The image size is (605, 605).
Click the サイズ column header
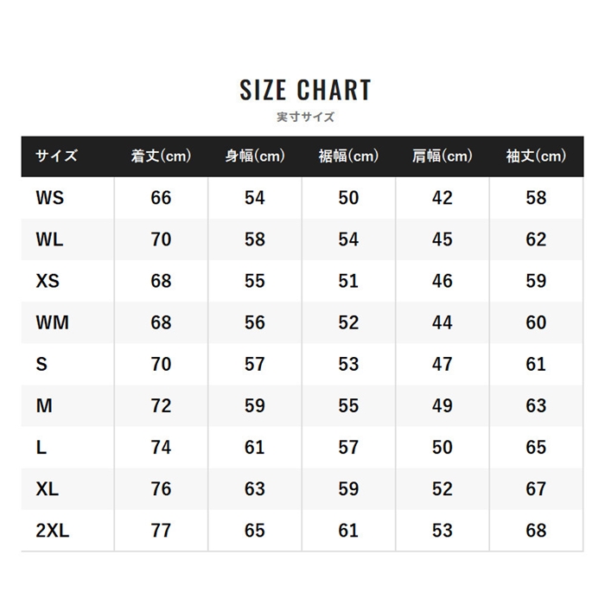[x=57, y=156]
